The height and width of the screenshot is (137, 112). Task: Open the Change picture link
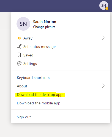44,27
